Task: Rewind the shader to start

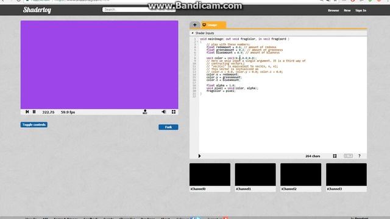Action: tap(27, 112)
